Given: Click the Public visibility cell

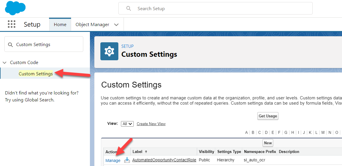Looking at the screenshot, I should click(x=205, y=160).
